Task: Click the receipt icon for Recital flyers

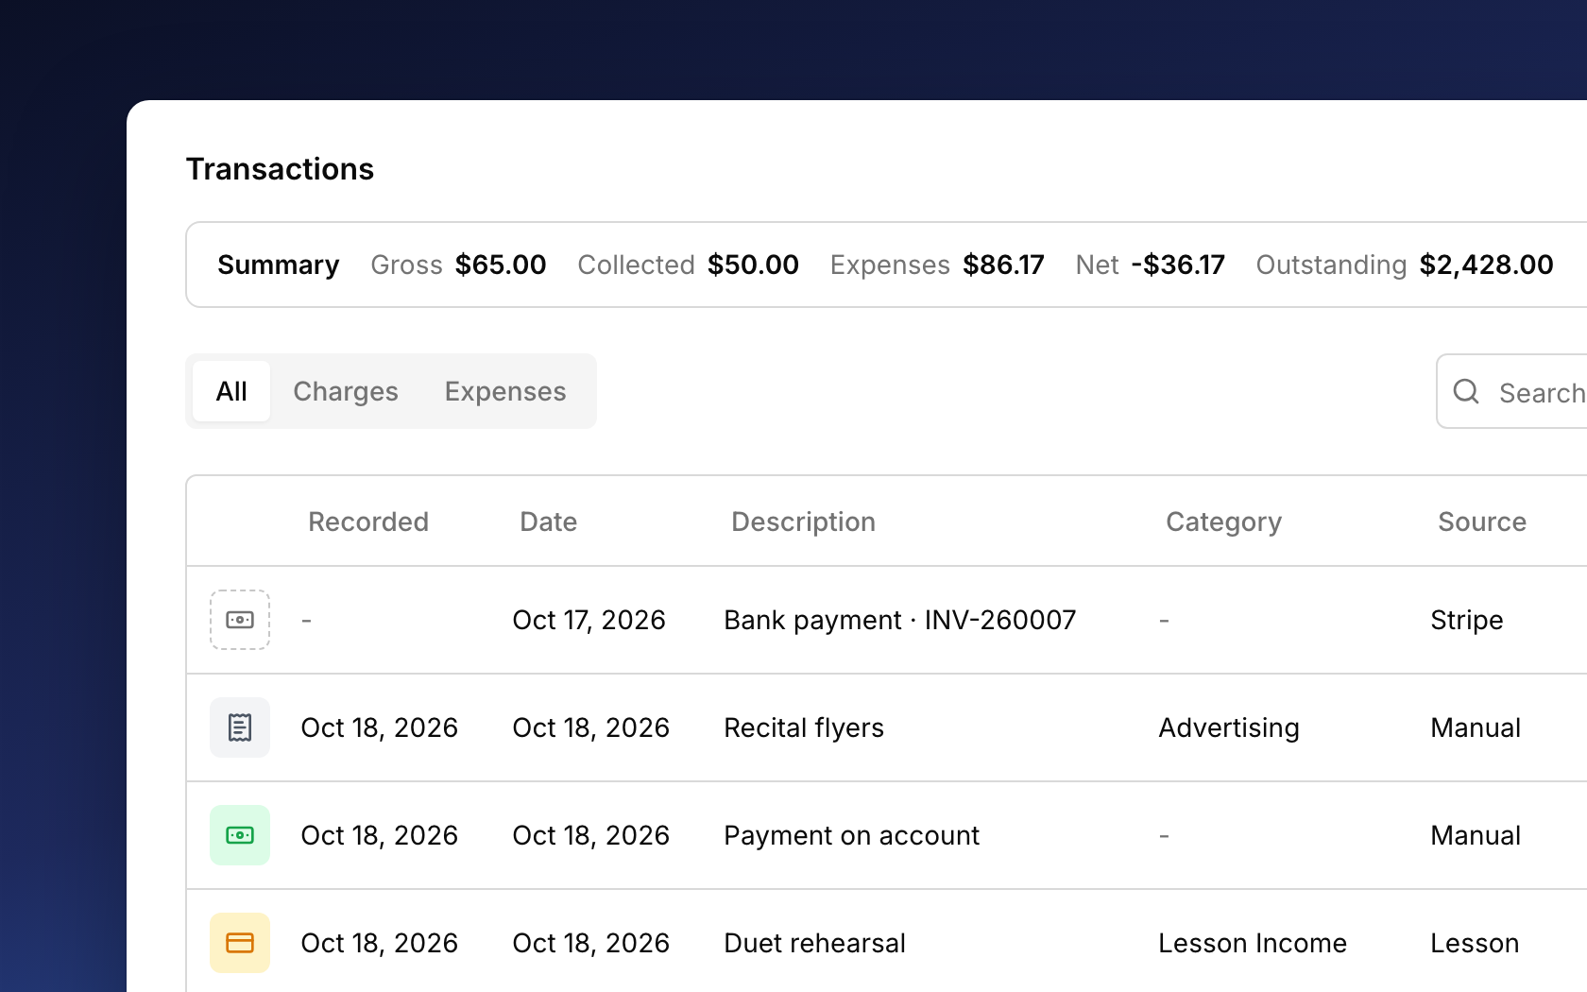Action: click(x=240, y=727)
